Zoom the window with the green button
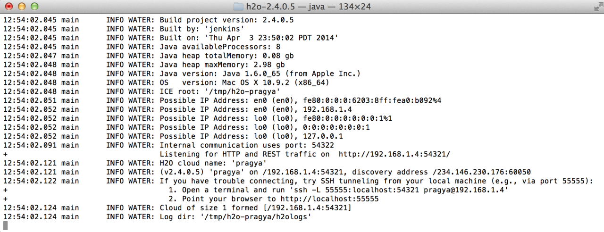Image resolution: width=604 pixels, height=232 pixels. (34, 7)
